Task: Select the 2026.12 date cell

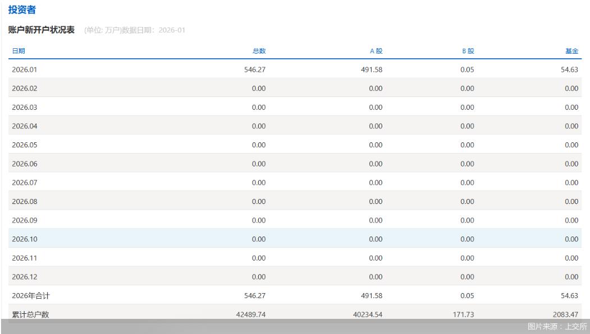Action: coord(24,277)
